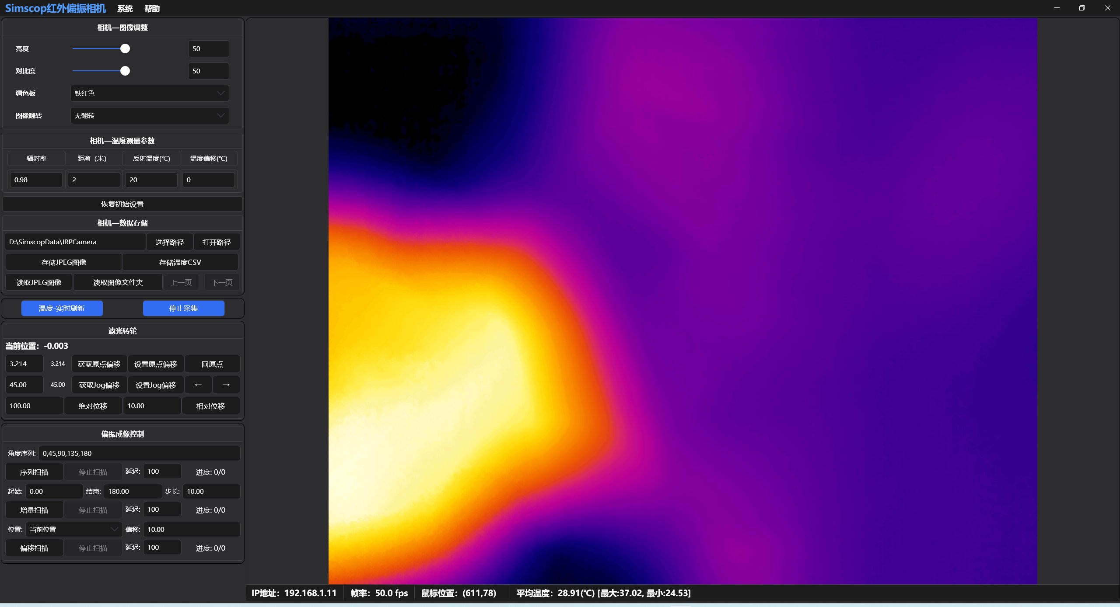Click 停止采集 to stop acquisition
Image resolution: width=1120 pixels, height=607 pixels.
(x=183, y=308)
